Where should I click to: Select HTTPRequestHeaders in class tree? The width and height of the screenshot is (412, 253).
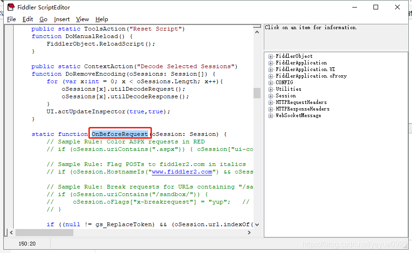coord(301,103)
